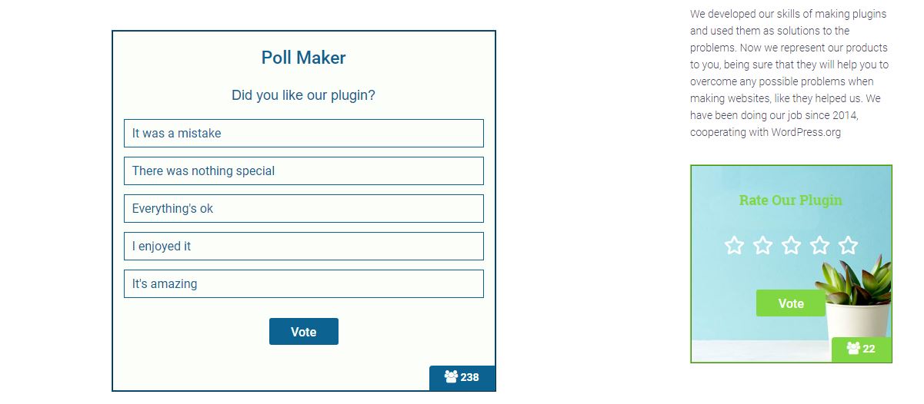This screenshot has height=404, width=924.
Task: Click the voters icon showing 238
Action: pyautogui.click(x=451, y=377)
